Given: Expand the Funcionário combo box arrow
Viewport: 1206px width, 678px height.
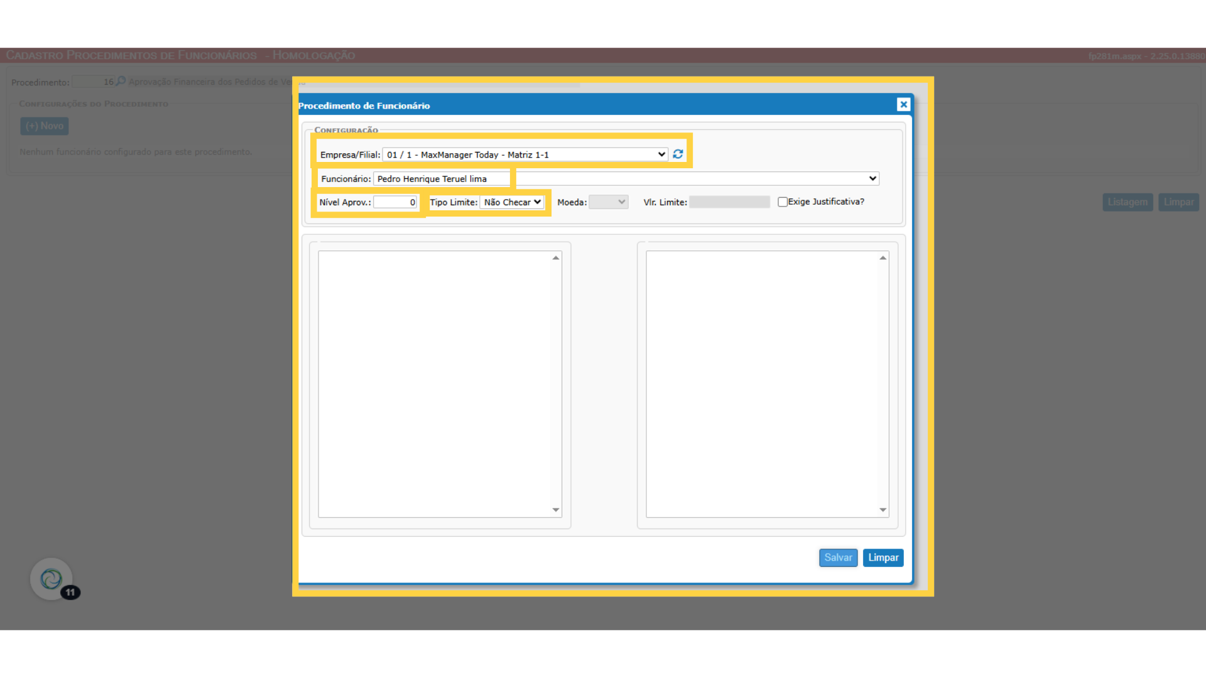Looking at the screenshot, I should click(x=872, y=178).
